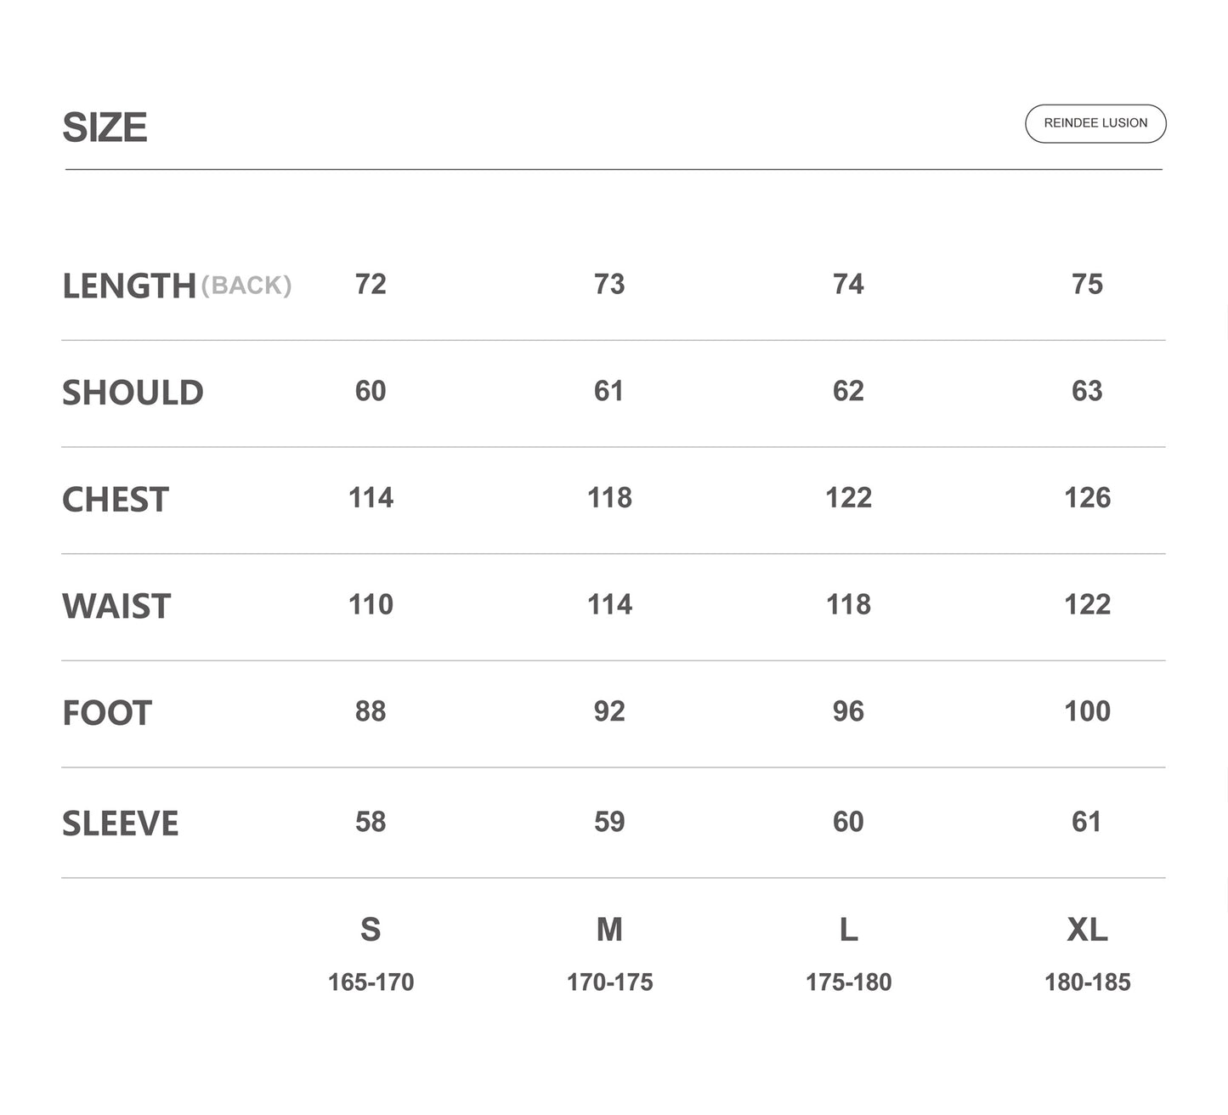Click foot value 100 for XL
The image size is (1228, 1115).
click(x=1087, y=710)
